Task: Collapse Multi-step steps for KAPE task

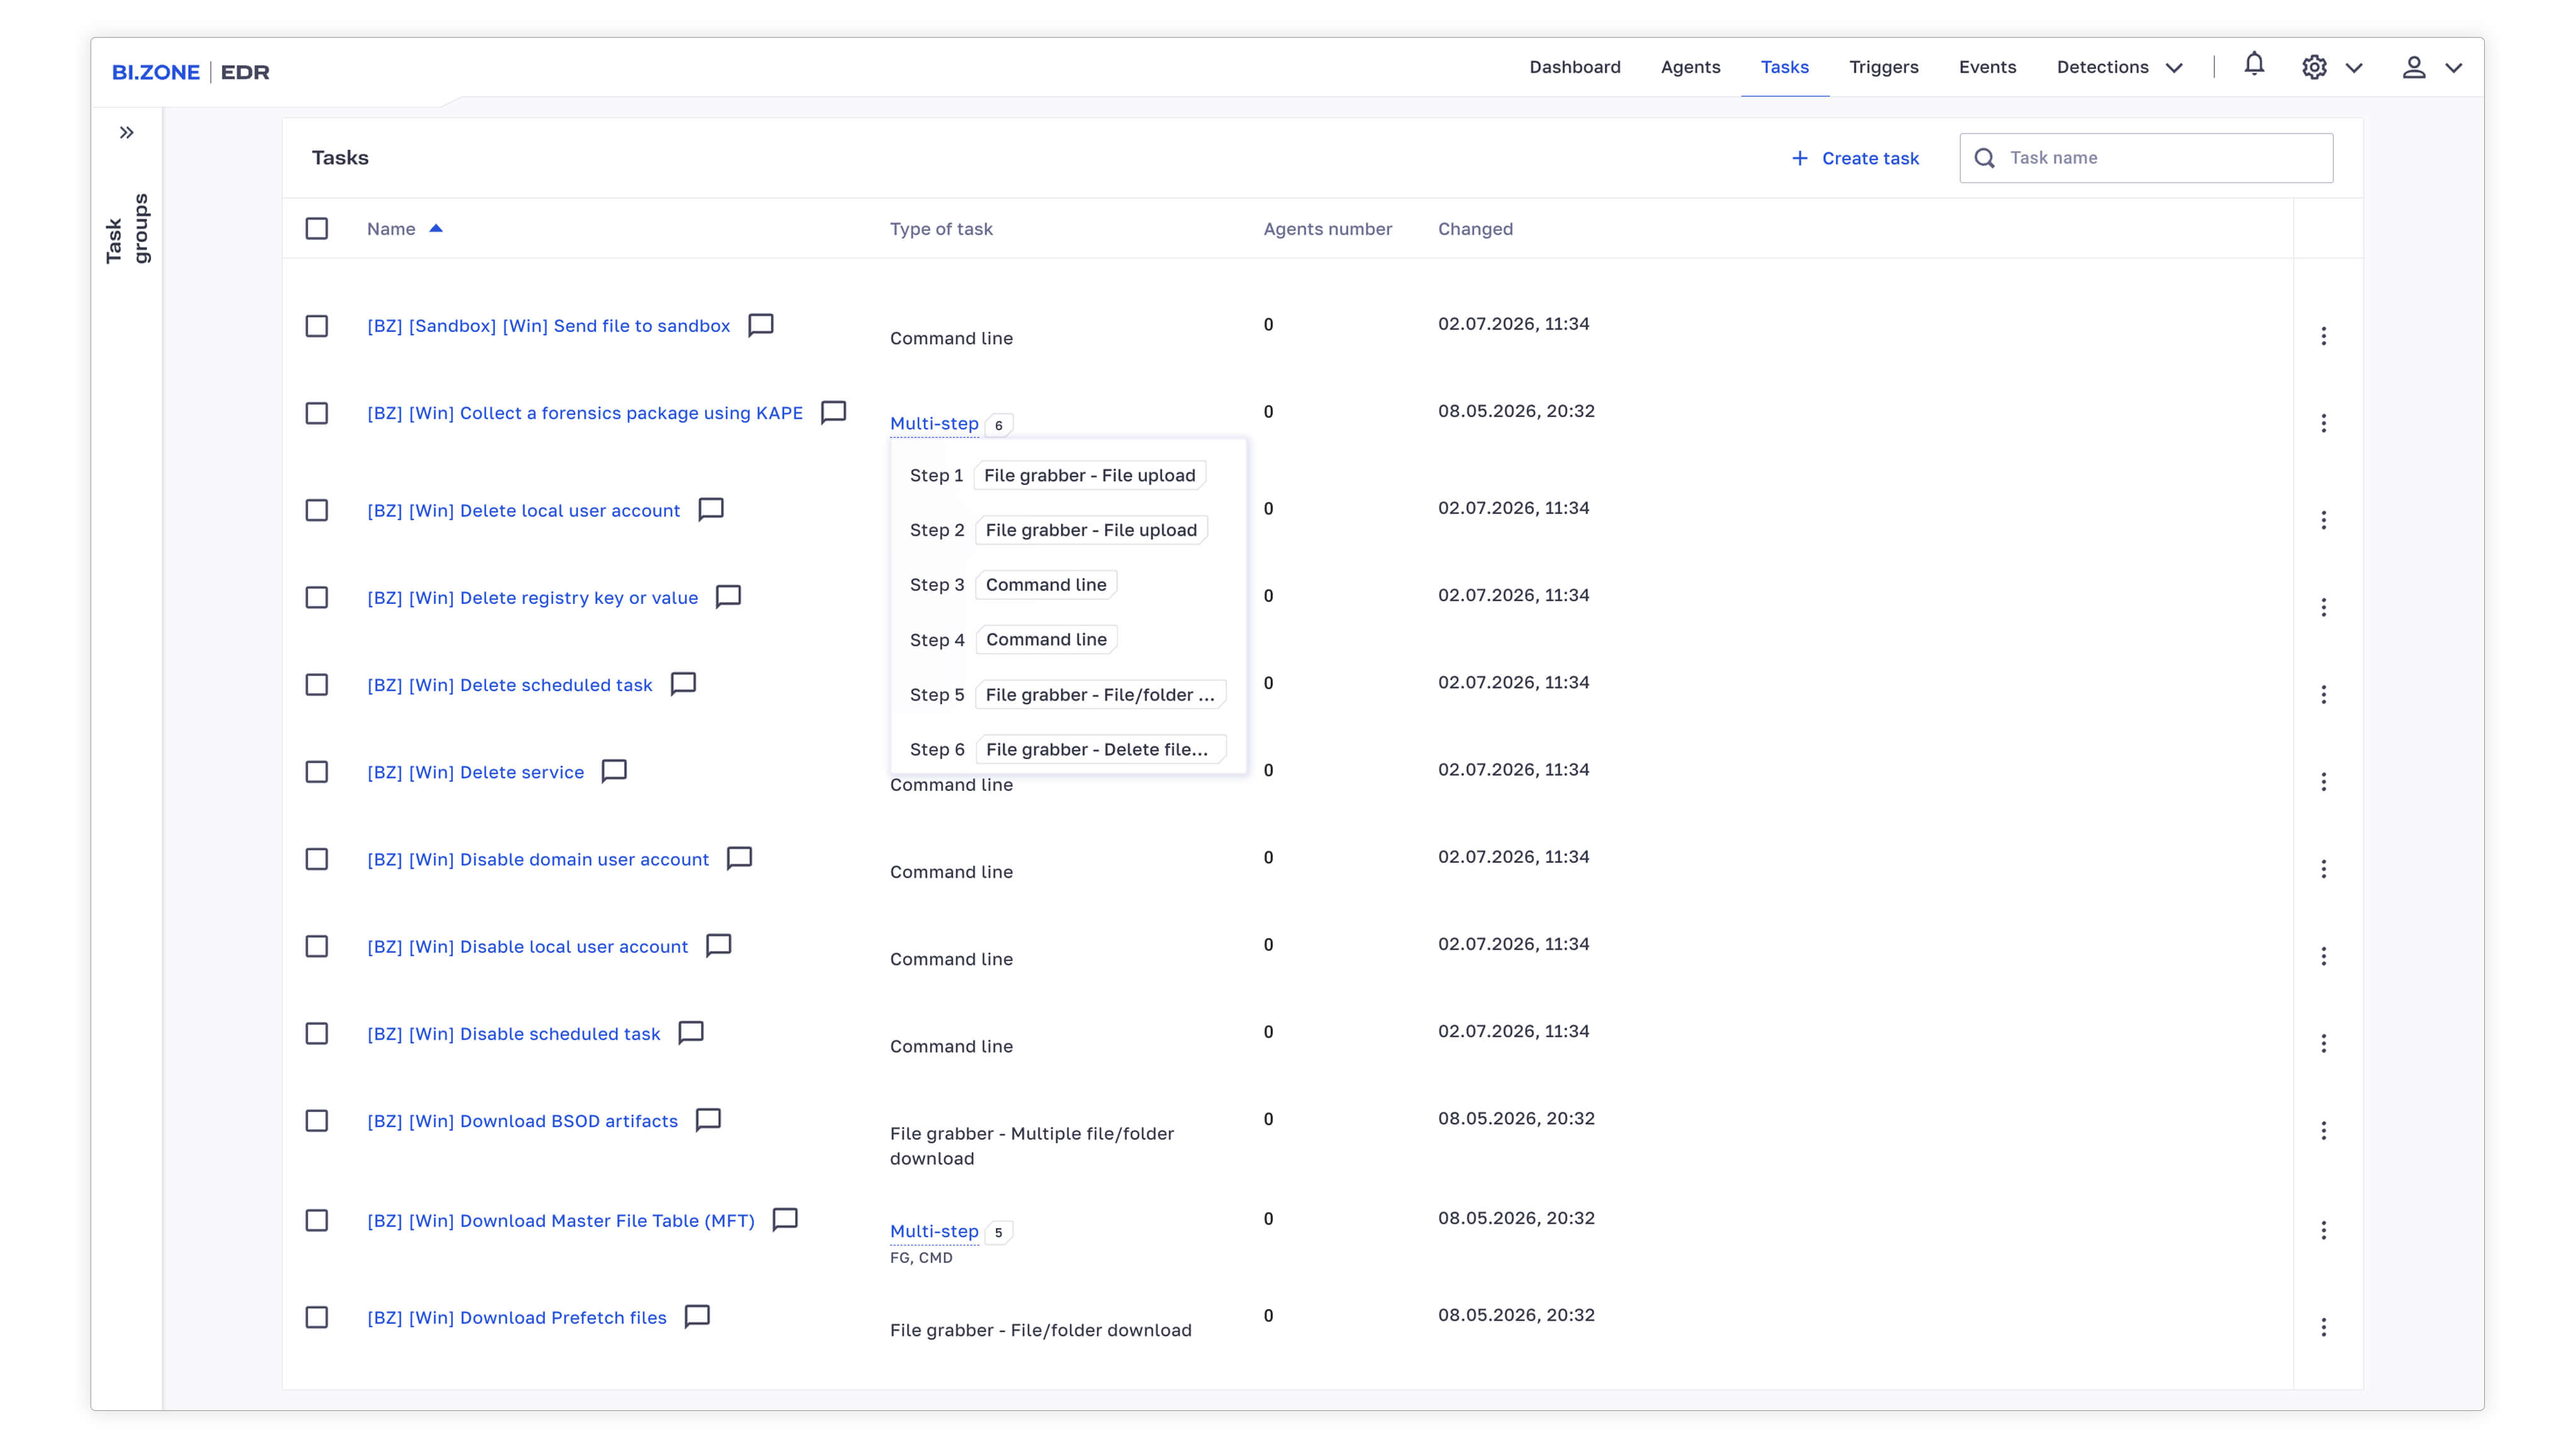Action: tap(934, 423)
